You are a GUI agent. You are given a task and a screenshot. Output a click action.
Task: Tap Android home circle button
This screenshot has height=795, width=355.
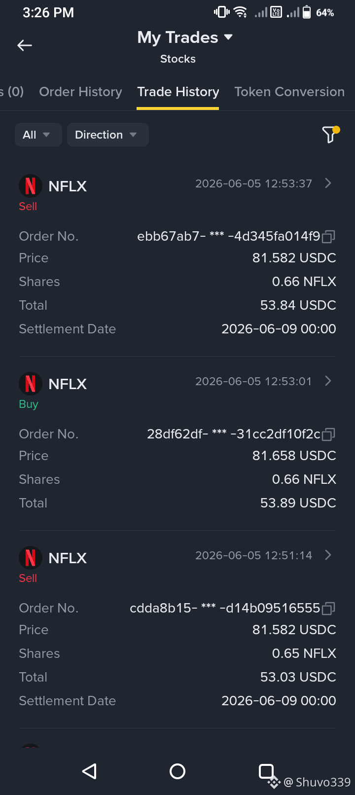[x=177, y=771]
